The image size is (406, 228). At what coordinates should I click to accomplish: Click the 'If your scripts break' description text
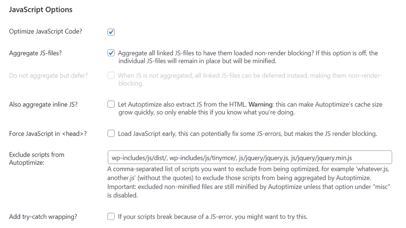(x=213, y=217)
